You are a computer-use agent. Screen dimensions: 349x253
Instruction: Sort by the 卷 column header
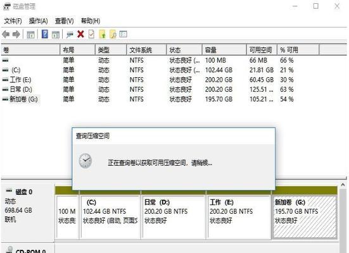(30, 50)
